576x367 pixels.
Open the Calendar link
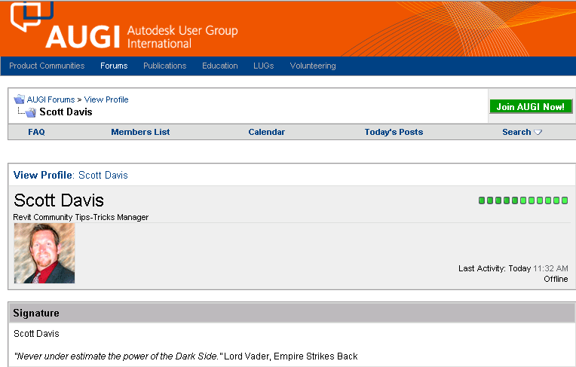click(266, 132)
